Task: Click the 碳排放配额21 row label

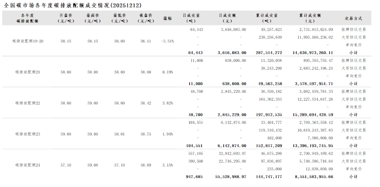Action: tap(28, 72)
